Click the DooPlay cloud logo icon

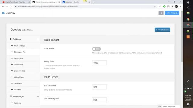[3, 13]
